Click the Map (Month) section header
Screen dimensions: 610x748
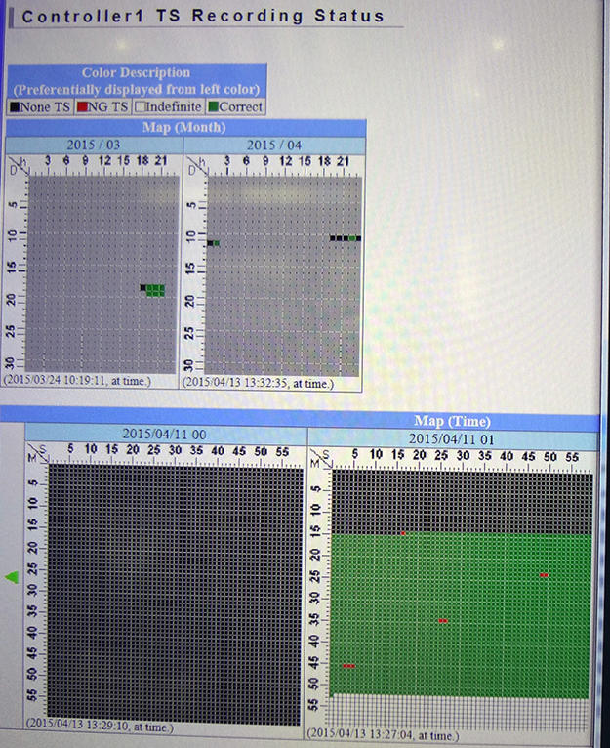click(x=184, y=127)
